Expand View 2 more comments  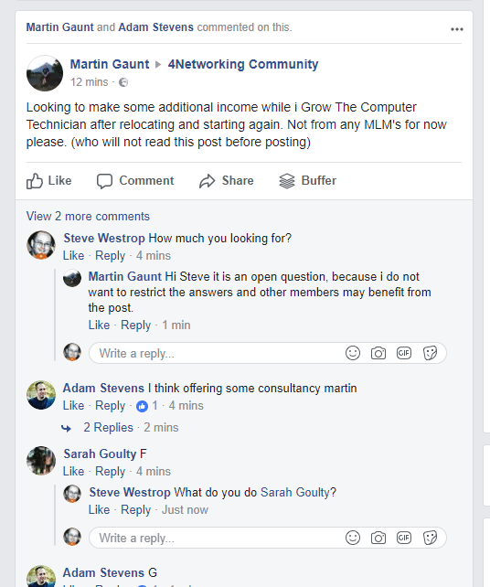88,217
